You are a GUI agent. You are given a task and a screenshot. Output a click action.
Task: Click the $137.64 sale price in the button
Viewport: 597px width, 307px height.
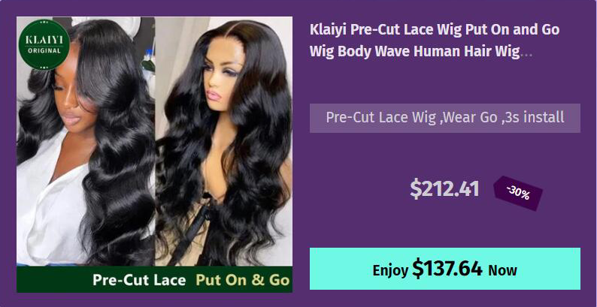[x=447, y=268]
